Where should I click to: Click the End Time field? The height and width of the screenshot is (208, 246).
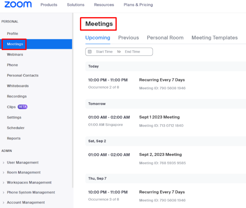[x=132, y=52]
